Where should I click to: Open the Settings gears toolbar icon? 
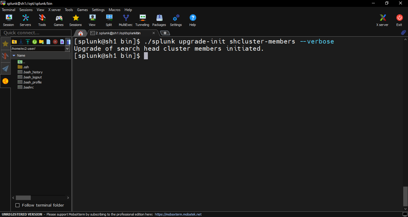176,20
